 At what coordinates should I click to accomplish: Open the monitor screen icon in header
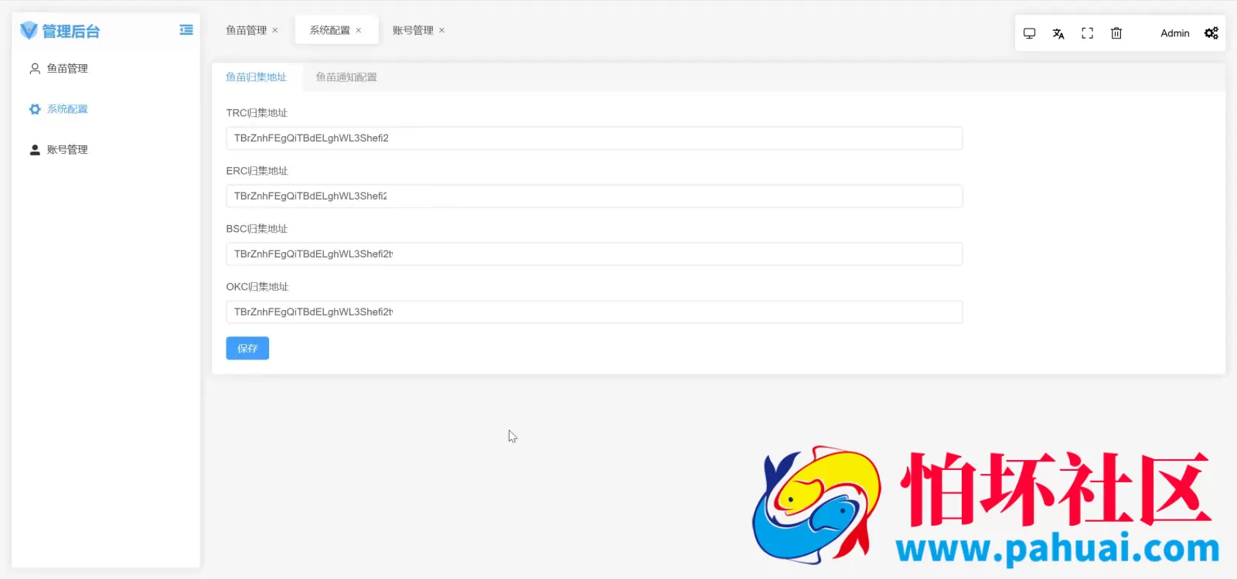click(1029, 33)
